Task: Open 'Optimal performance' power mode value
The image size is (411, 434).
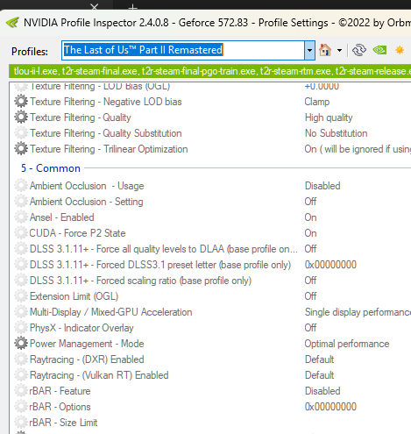Action: tap(347, 344)
